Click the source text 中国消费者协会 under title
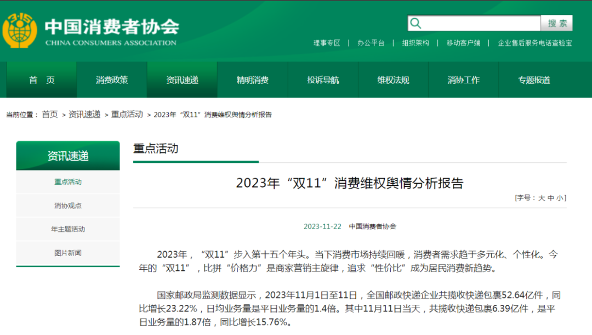Screen dimensions: 592x335 click(x=373, y=226)
